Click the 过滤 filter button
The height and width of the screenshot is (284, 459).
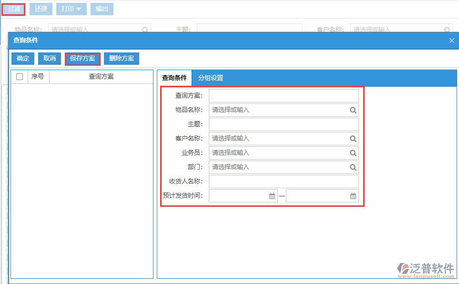click(x=13, y=9)
